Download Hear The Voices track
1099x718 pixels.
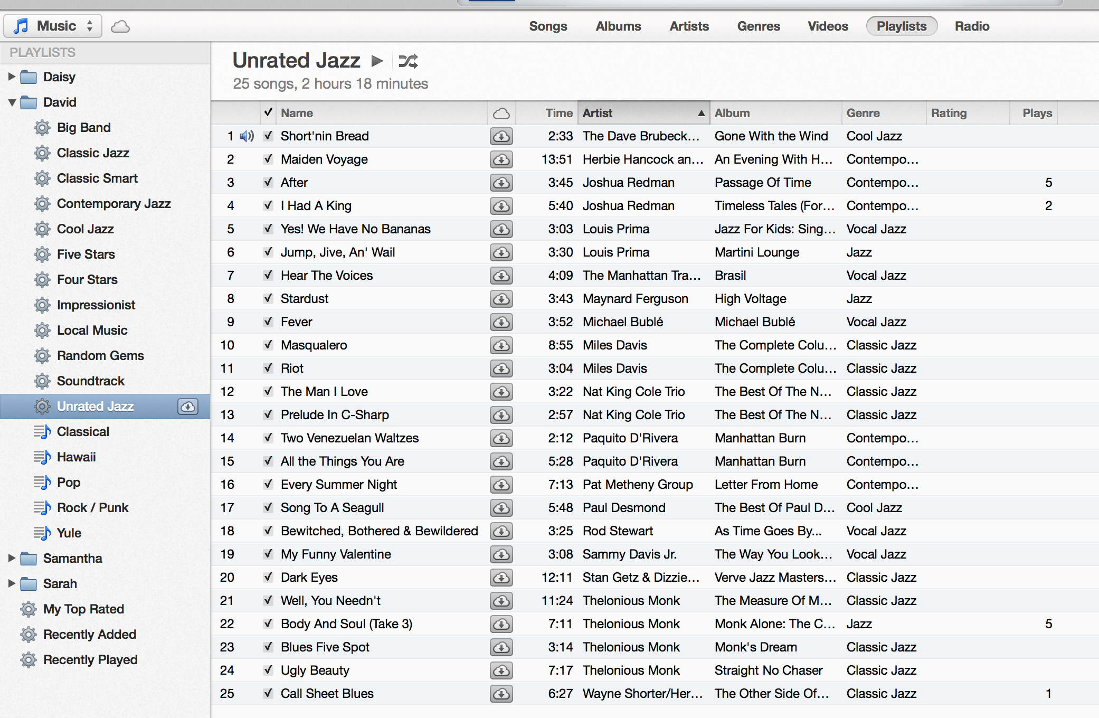pyautogui.click(x=501, y=276)
